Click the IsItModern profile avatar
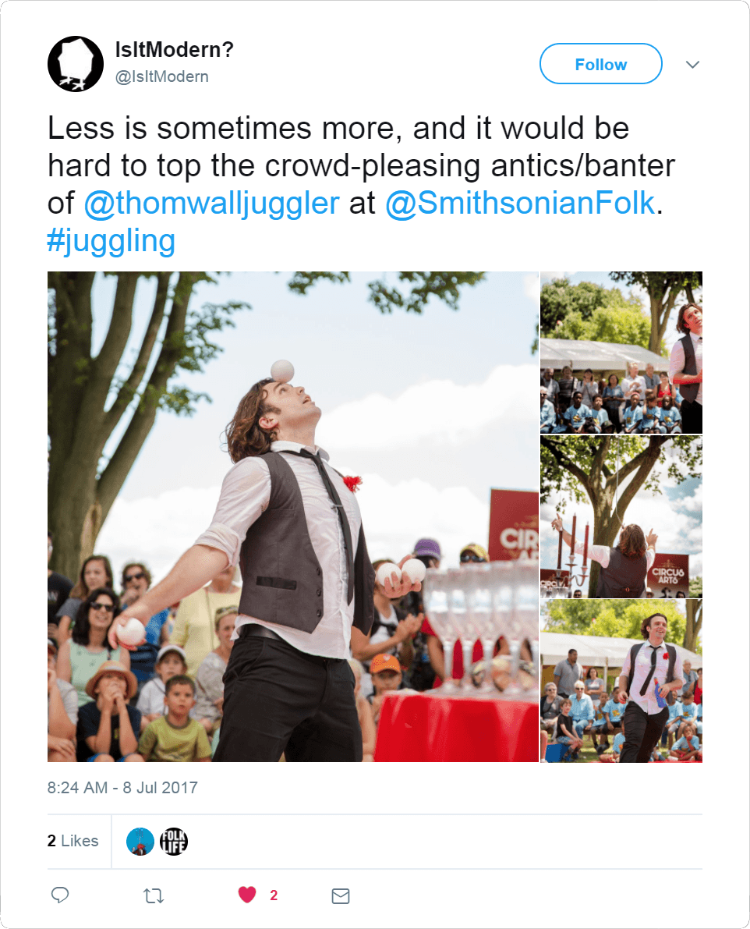The height and width of the screenshot is (929, 750). click(x=76, y=64)
